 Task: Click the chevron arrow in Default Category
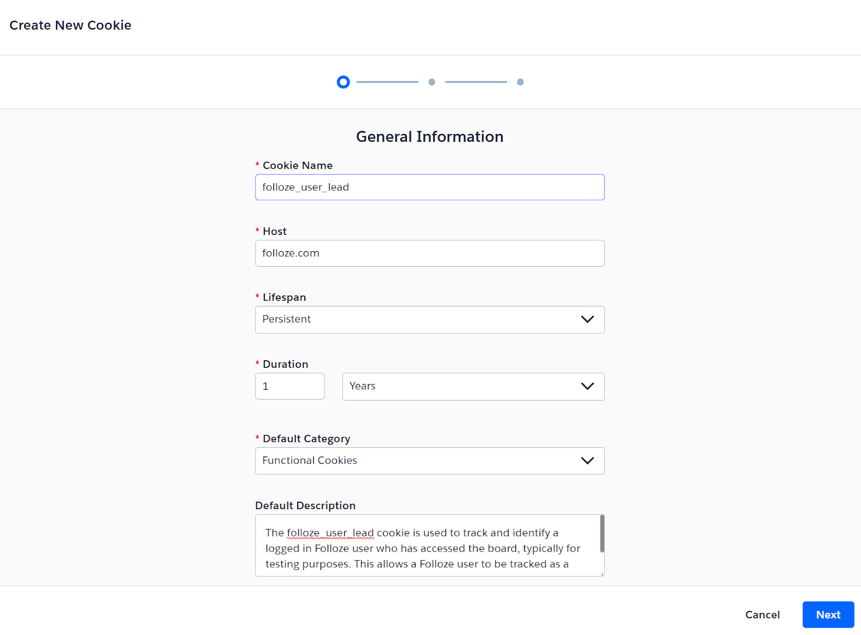587,461
